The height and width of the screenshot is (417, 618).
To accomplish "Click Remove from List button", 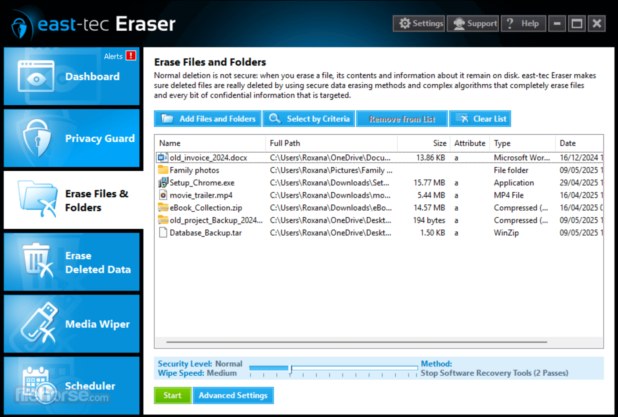I will click(402, 119).
